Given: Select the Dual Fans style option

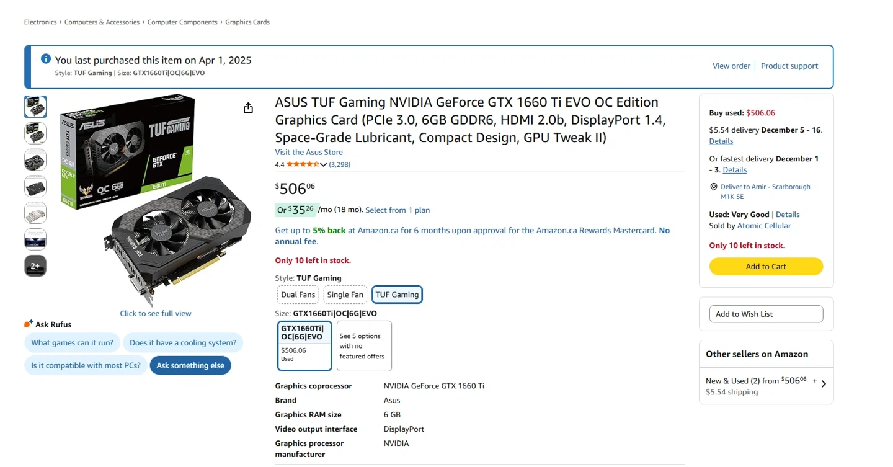Looking at the screenshot, I should 298,295.
